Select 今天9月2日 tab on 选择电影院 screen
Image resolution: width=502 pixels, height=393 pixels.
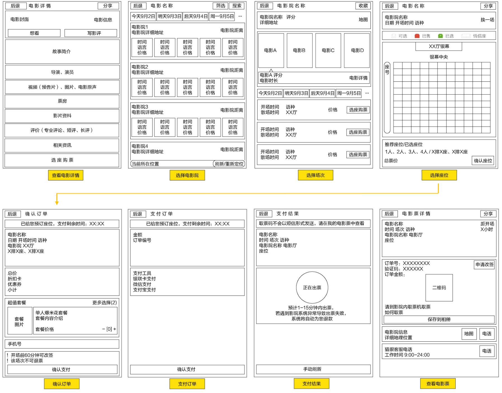coord(143,16)
